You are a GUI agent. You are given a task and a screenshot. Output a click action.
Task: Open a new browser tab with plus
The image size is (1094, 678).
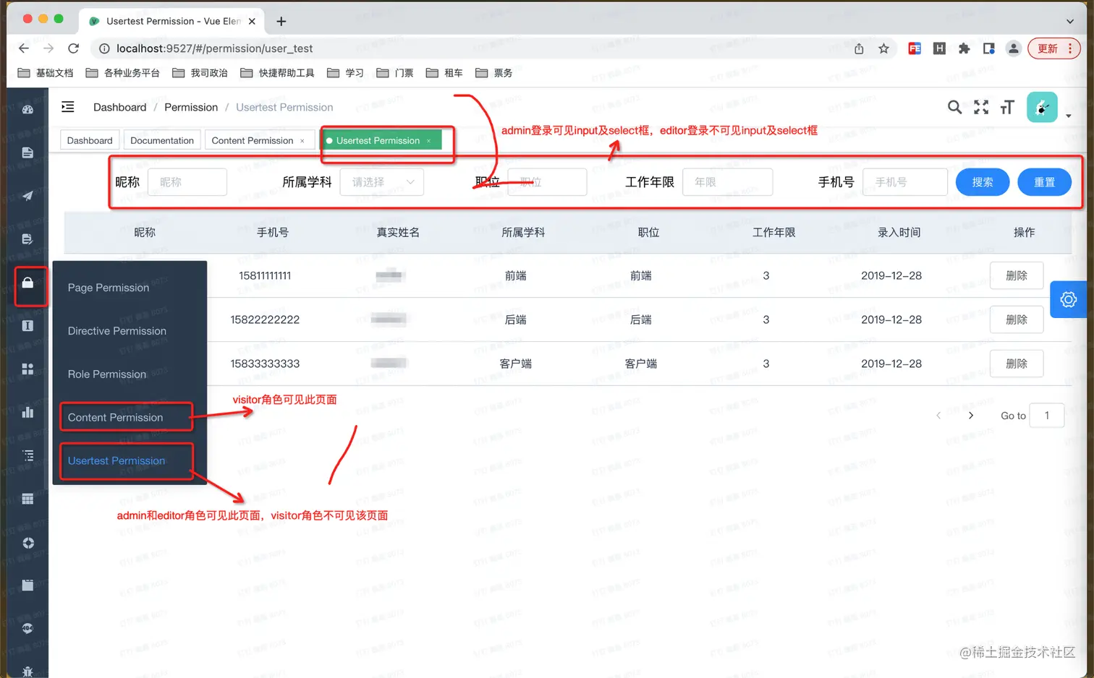[281, 21]
